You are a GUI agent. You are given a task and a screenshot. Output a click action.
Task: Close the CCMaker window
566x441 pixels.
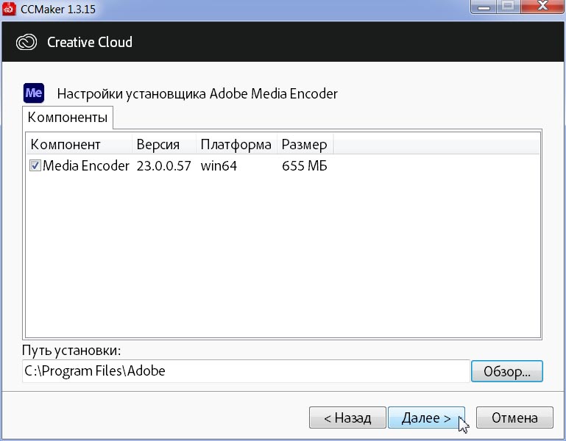[x=542, y=7]
